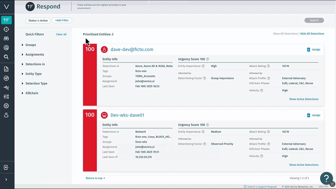Click Viewing 1-2 of 2 text
336x189 pixels.
tap(299, 178)
